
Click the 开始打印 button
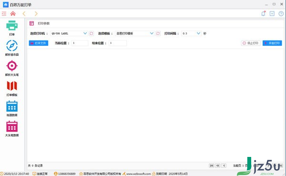(x=272, y=43)
